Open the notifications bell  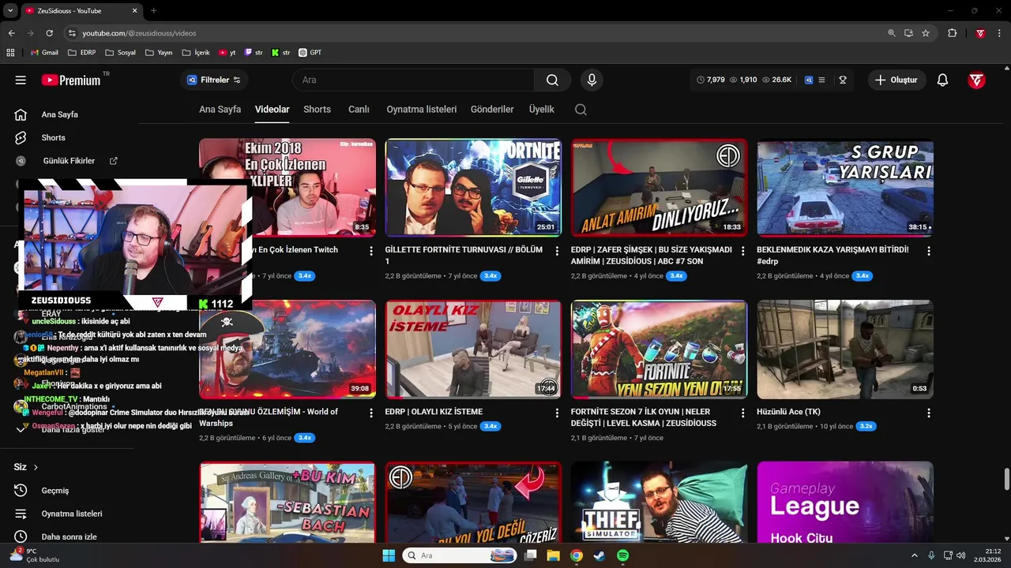point(942,80)
